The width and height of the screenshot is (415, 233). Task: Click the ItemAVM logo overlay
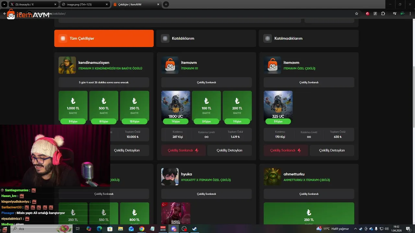[x=28, y=14]
